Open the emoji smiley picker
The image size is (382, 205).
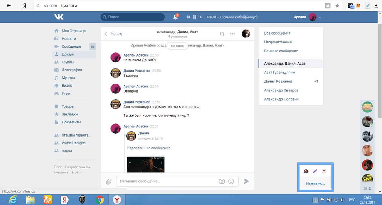(231, 181)
